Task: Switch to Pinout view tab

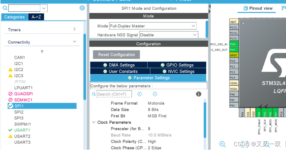Action: [x=258, y=8]
